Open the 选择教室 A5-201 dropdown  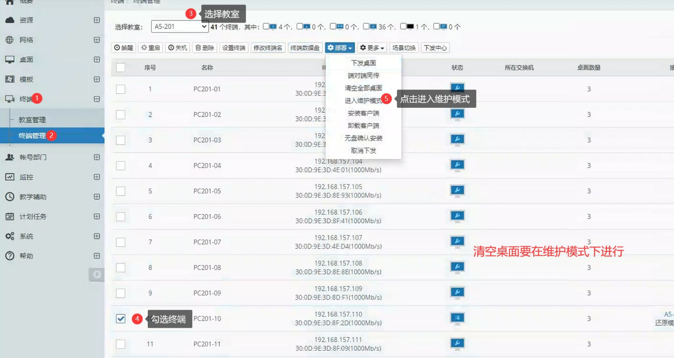(x=179, y=27)
